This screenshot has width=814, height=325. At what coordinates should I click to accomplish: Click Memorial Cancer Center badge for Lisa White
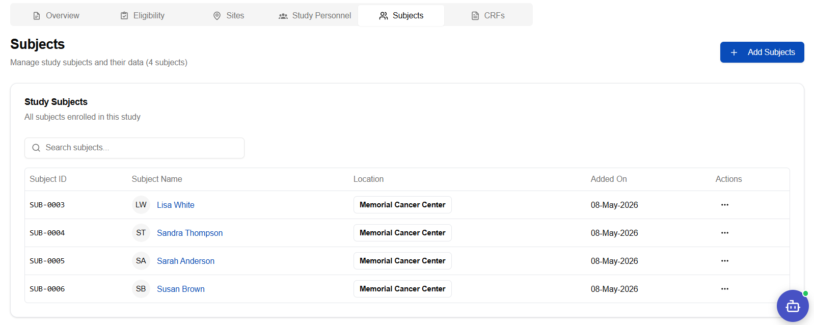point(402,205)
